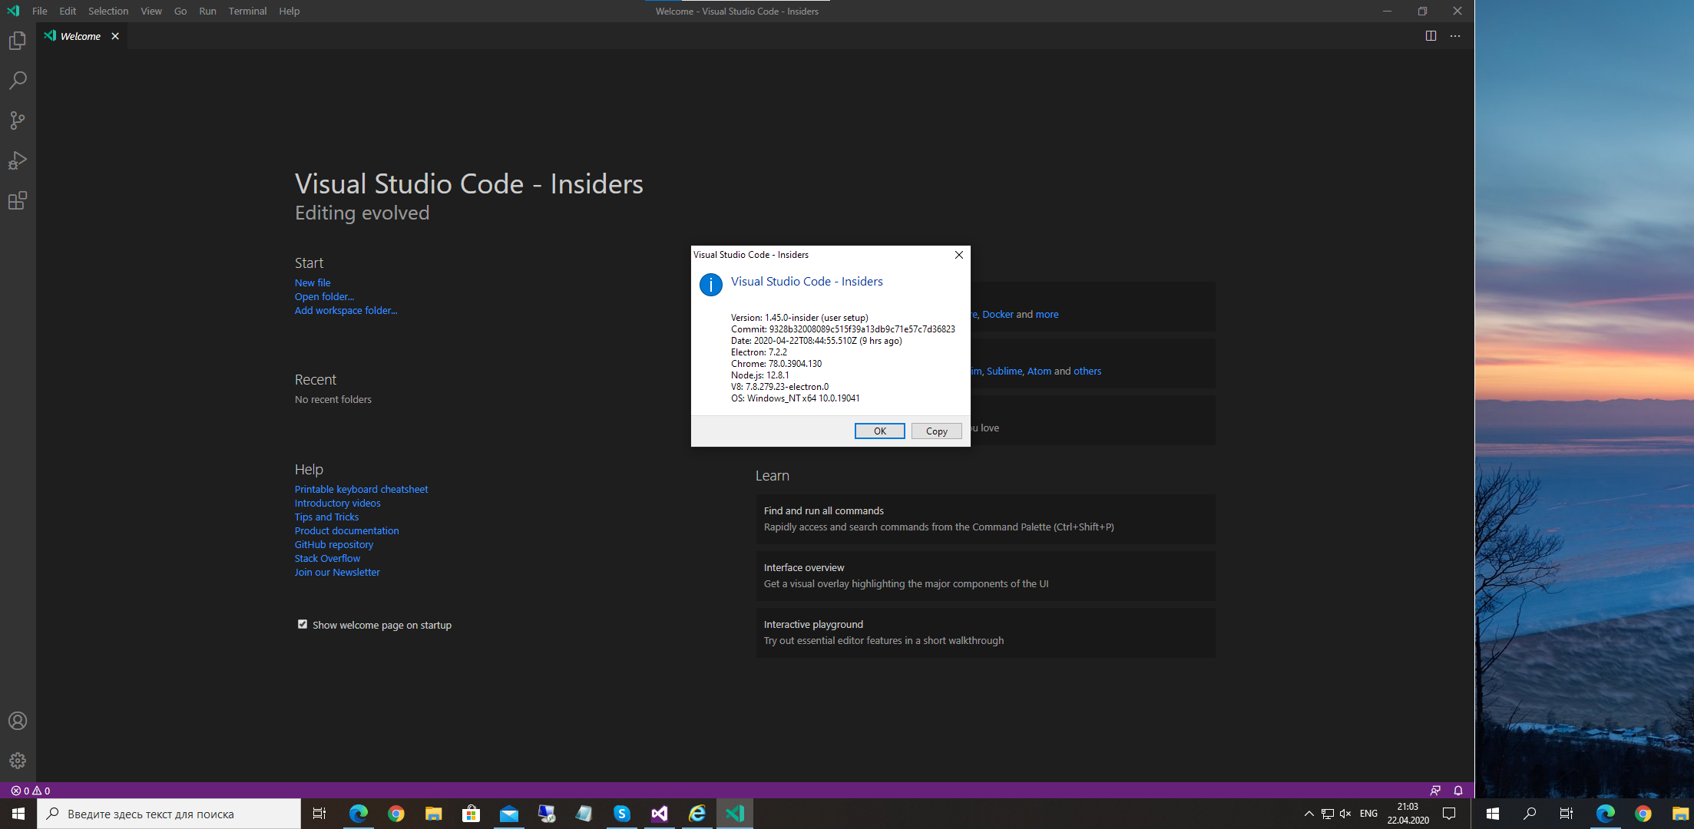Image resolution: width=1694 pixels, height=829 pixels.
Task: Launch Microsoft Edge from left taskbar
Action: pyautogui.click(x=358, y=814)
